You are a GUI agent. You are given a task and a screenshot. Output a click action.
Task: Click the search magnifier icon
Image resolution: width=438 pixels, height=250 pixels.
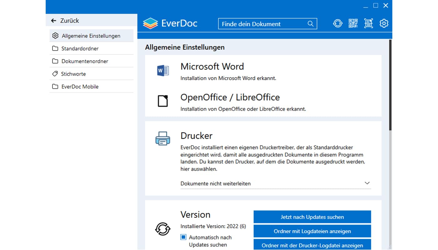coord(310,24)
